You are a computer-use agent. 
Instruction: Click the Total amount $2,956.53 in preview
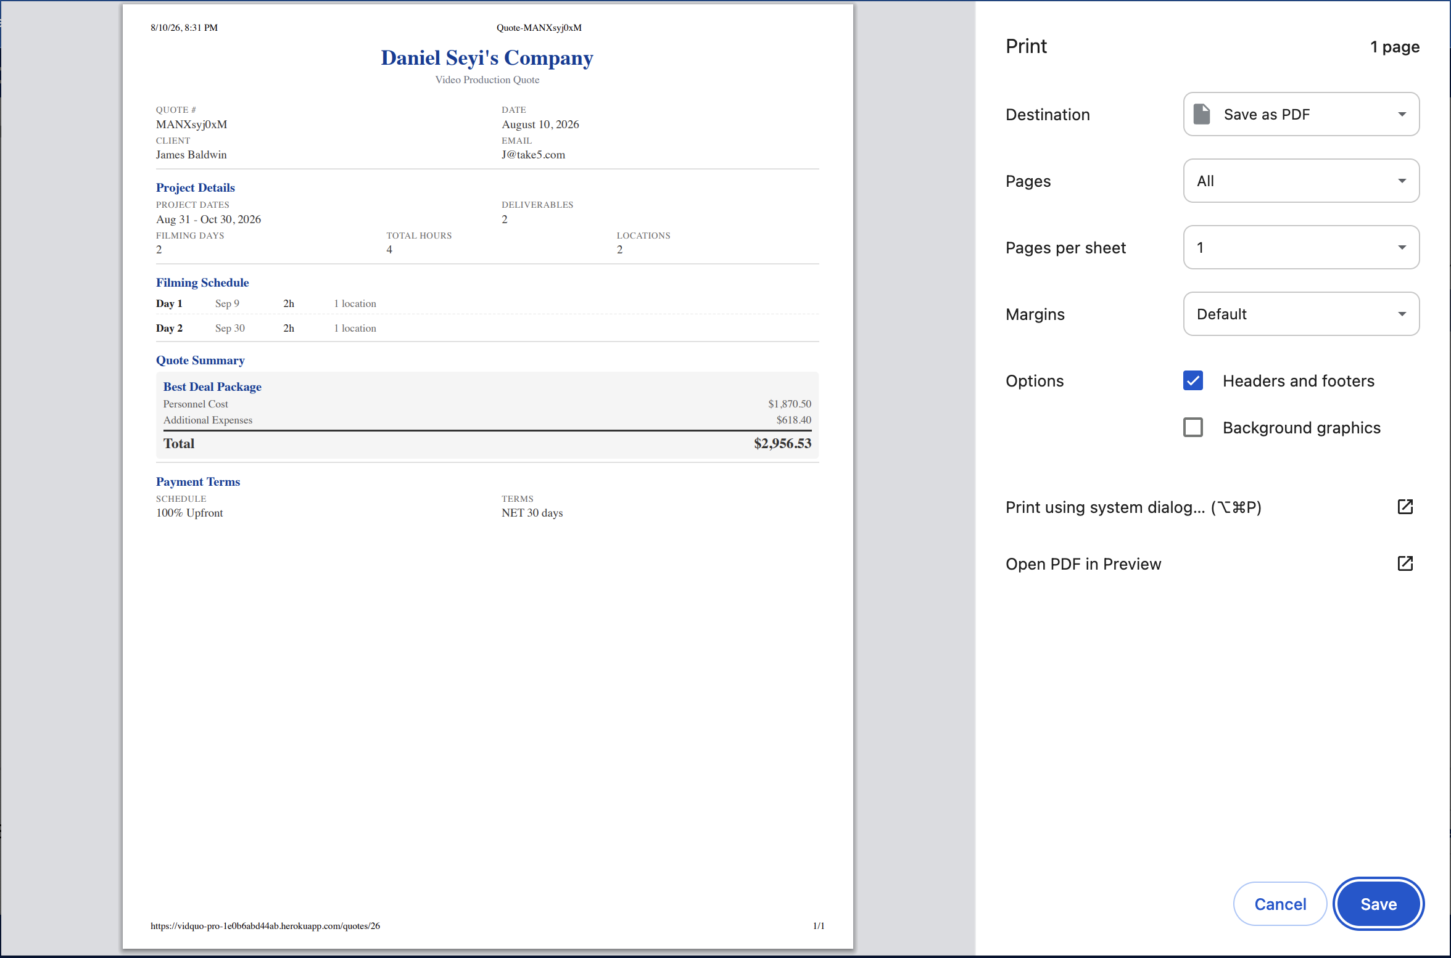(782, 443)
